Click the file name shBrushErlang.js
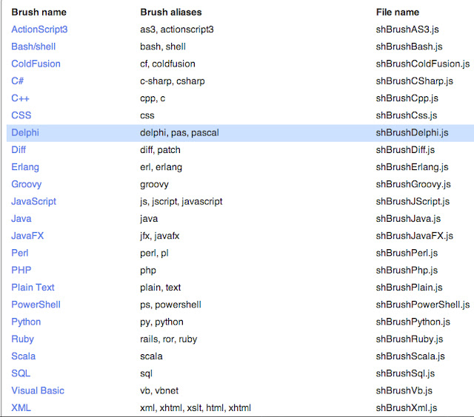The width and height of the screenshot is (474, 417). [413, 167]
